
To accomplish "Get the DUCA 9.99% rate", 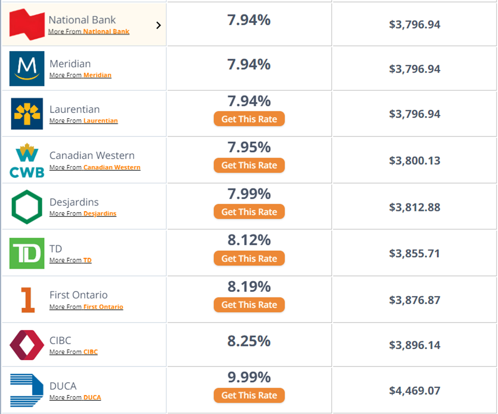I will [249, 395].
